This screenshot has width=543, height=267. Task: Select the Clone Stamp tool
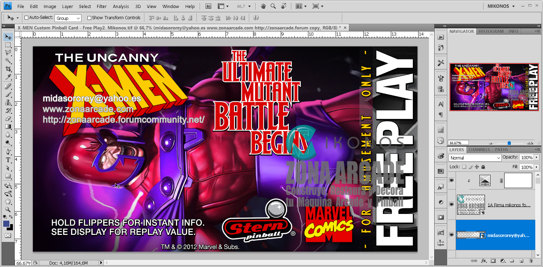click(x=8, y=103)
